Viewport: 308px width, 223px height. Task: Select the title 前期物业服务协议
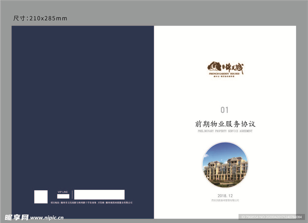225,124
